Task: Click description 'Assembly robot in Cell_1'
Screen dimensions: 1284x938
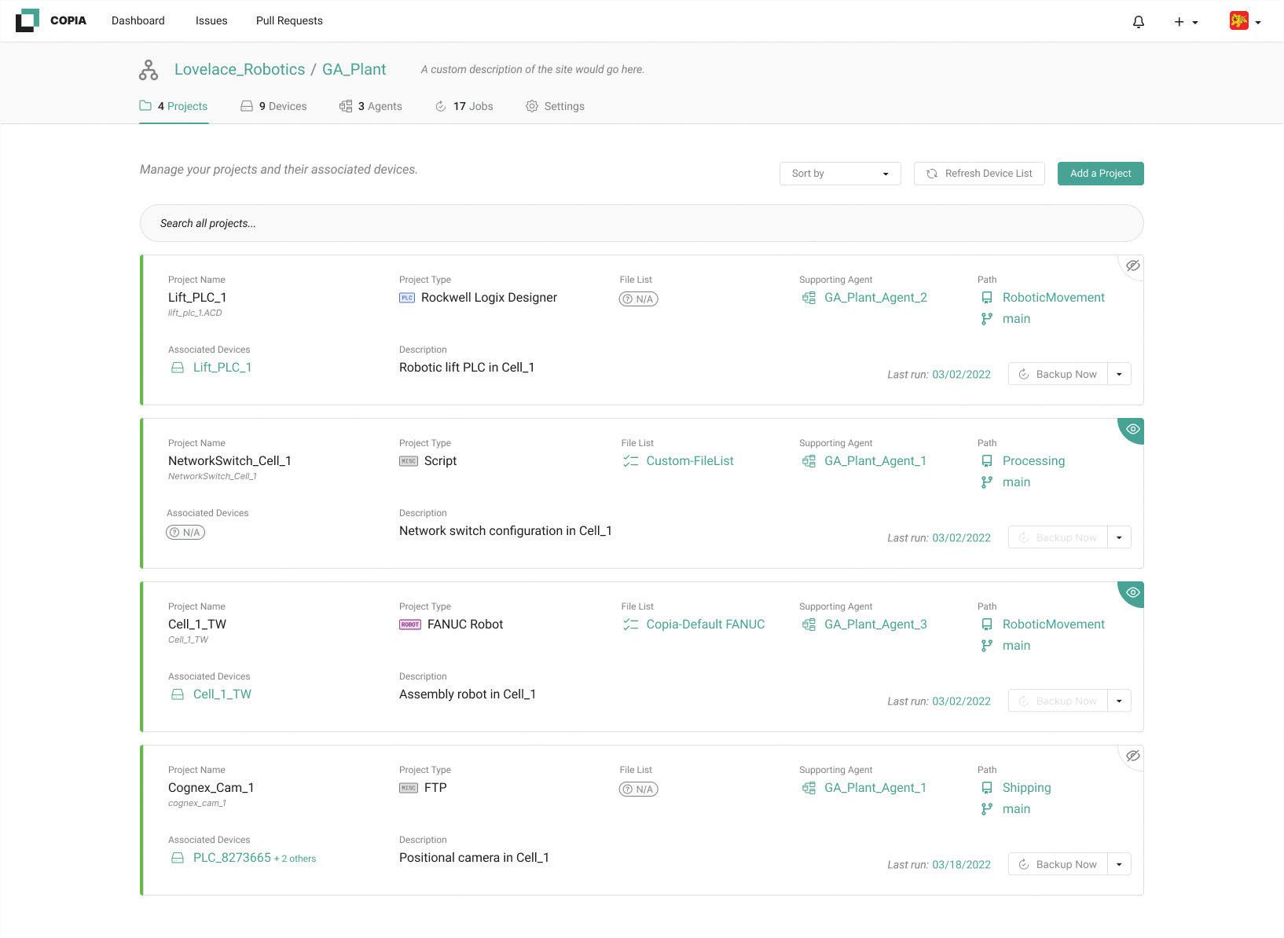Action: (468, 694)
